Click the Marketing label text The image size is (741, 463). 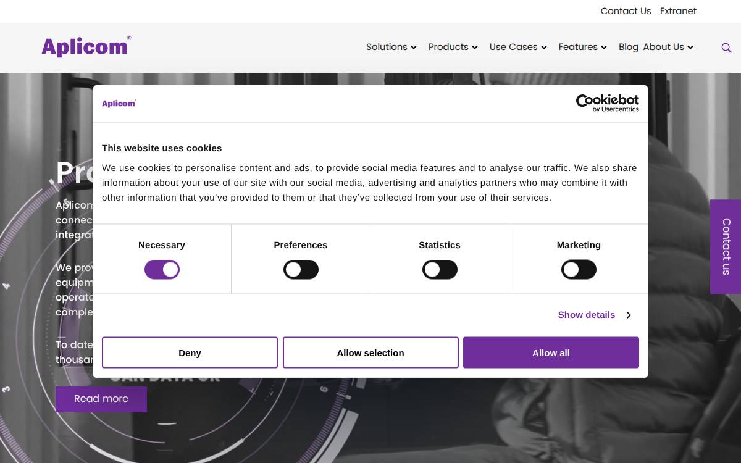pyautogui.click(x=579, y=245)
